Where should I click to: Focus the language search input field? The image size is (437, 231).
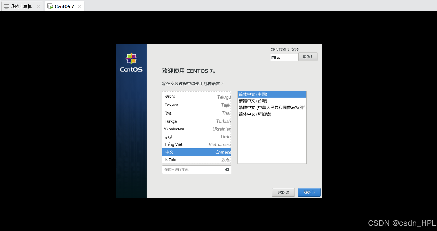tap(196, 170)
